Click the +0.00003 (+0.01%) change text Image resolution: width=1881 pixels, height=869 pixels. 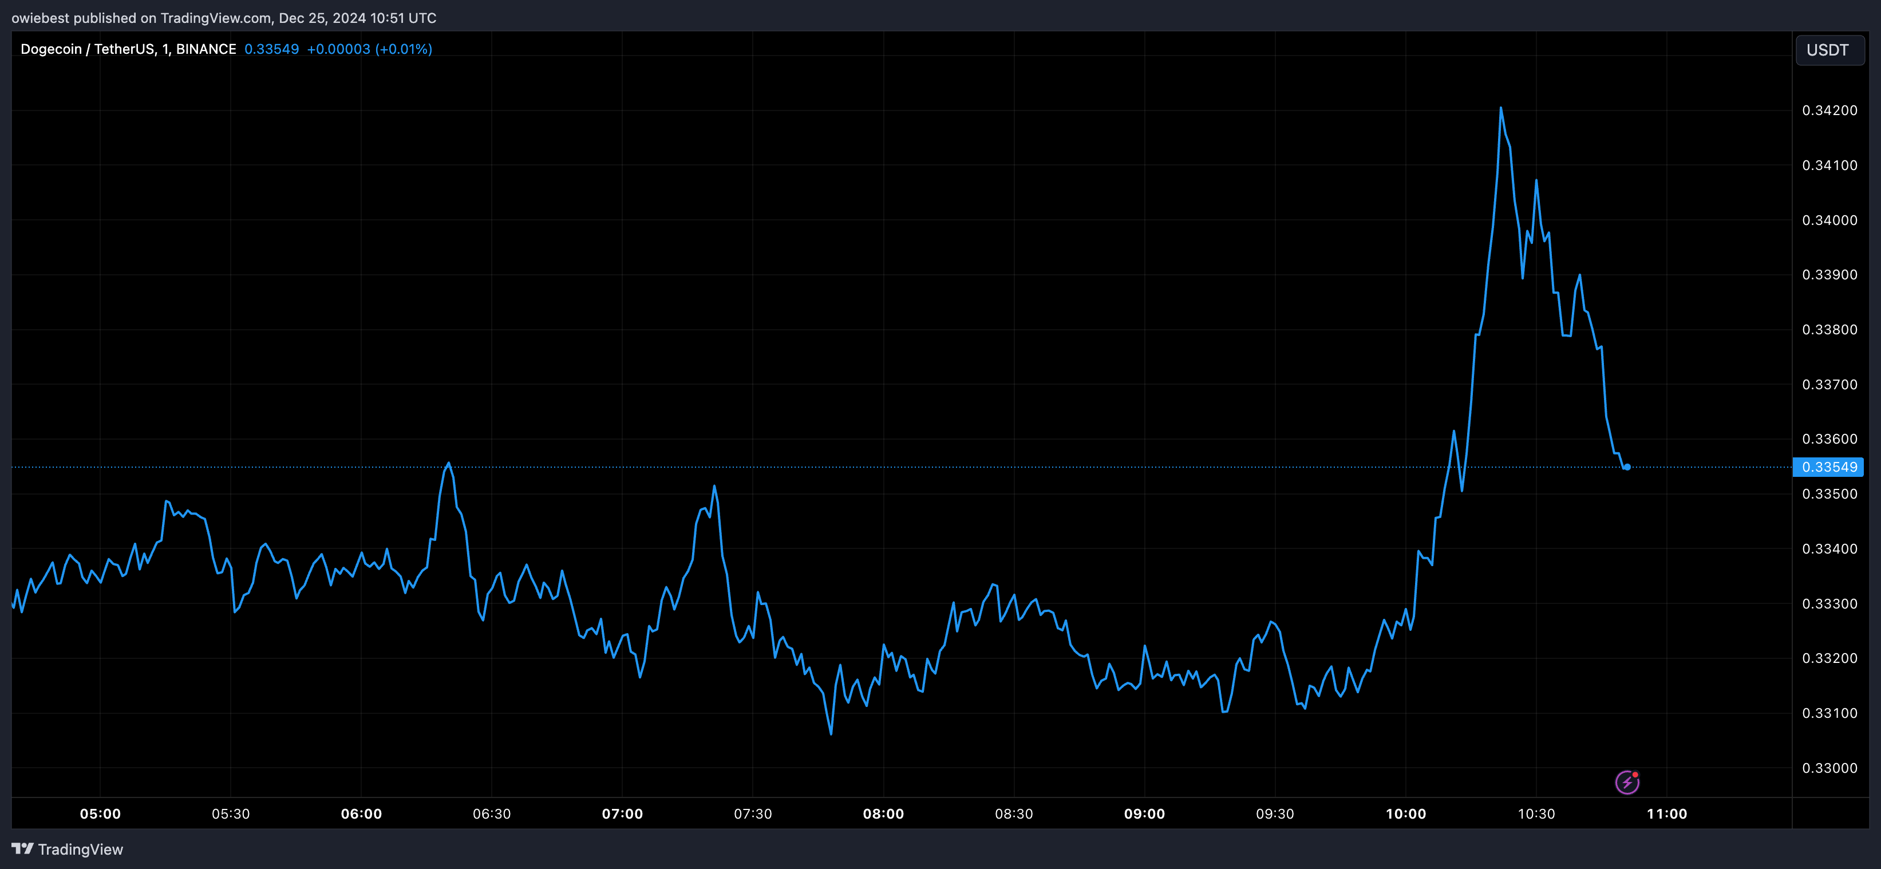click(369, 49)
